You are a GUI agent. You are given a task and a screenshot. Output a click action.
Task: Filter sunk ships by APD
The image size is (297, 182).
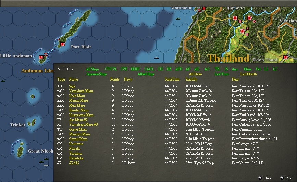click(178, 69)
